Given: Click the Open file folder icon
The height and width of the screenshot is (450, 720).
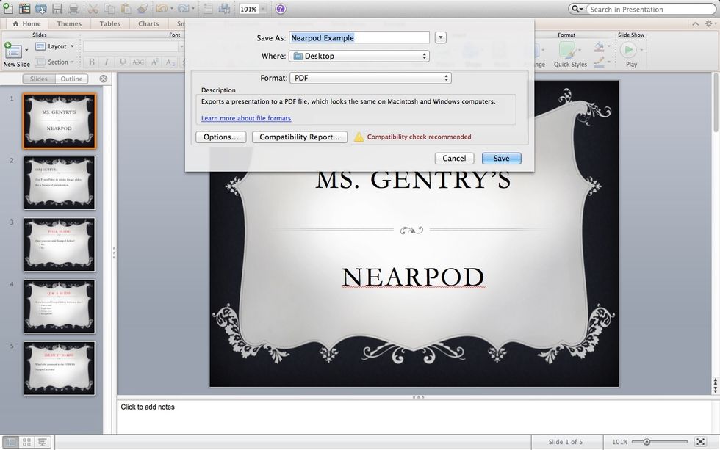Looking at the screenshot, I should [41, 8].
